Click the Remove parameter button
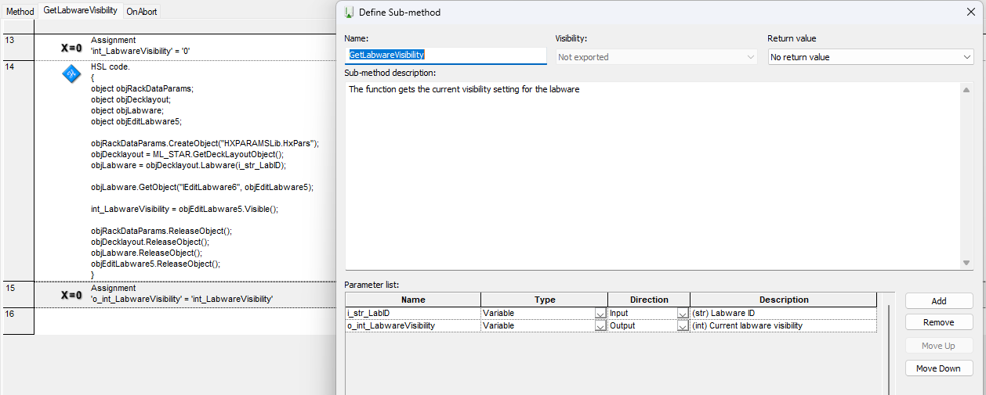The width and height of the screenshot is (986, 395). (x=938, y=322)
